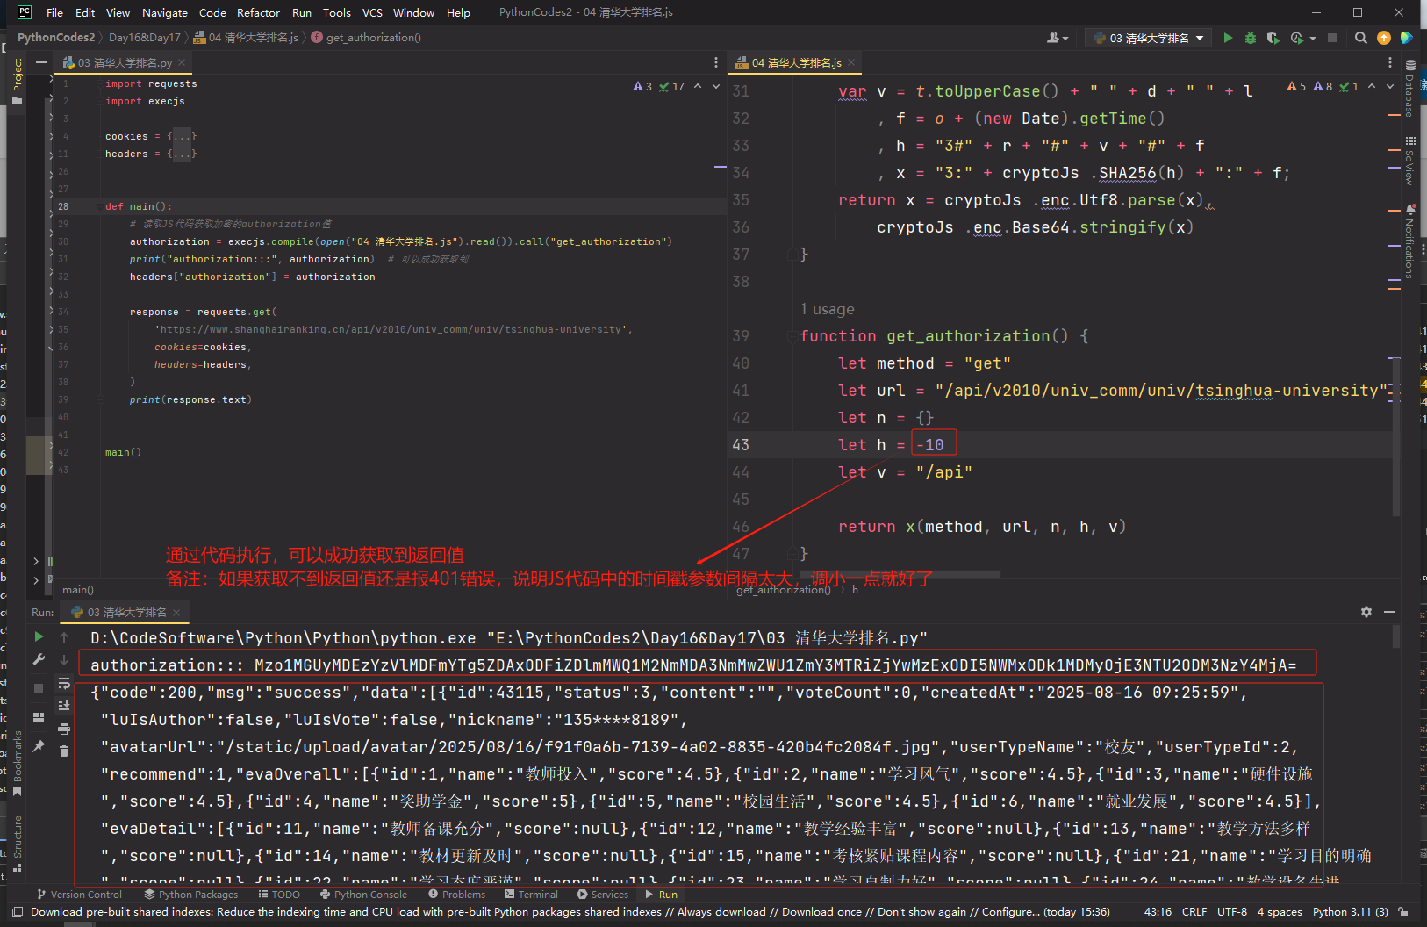Click the gray stop square in the main toolbar
Viewport: 1427px width, 927px height.
coord(1332,38)
